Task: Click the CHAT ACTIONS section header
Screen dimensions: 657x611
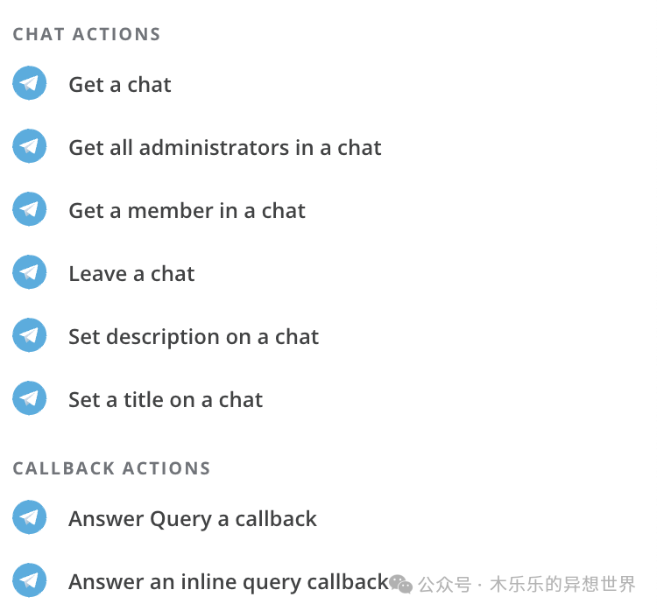Action: click(x=87, y=34)
